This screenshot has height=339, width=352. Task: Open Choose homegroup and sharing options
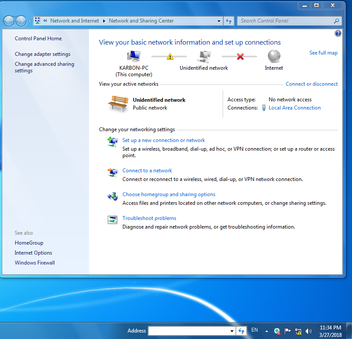click(169, 194)
